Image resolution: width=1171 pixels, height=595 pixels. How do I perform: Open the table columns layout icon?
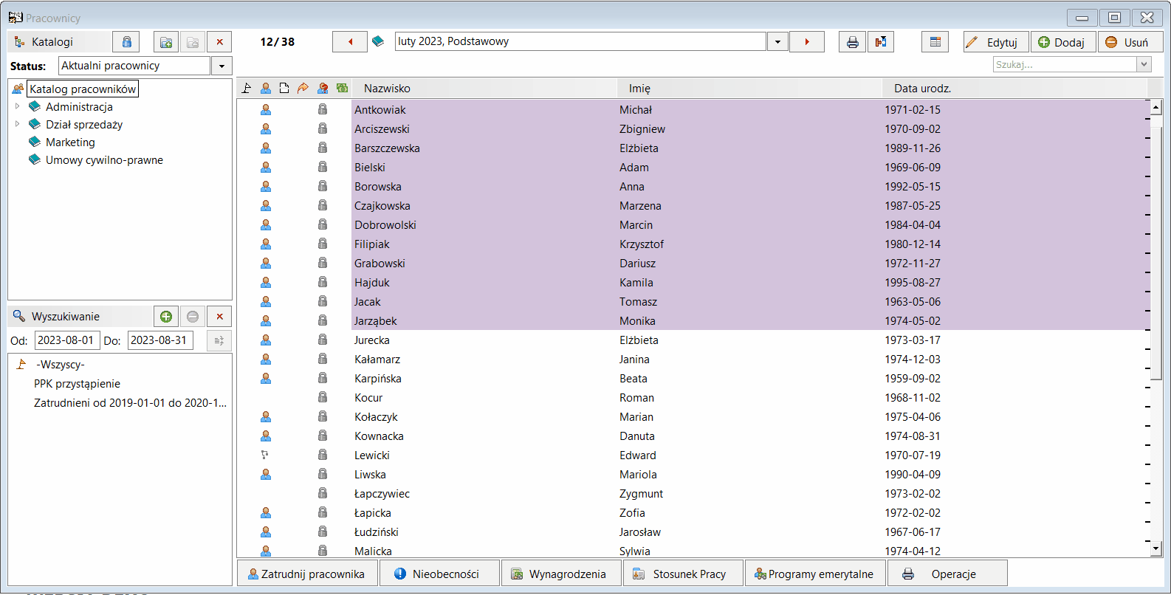click(x=935, y=42)
